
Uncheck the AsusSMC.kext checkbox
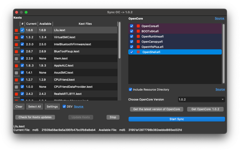[x=22, y=72]
